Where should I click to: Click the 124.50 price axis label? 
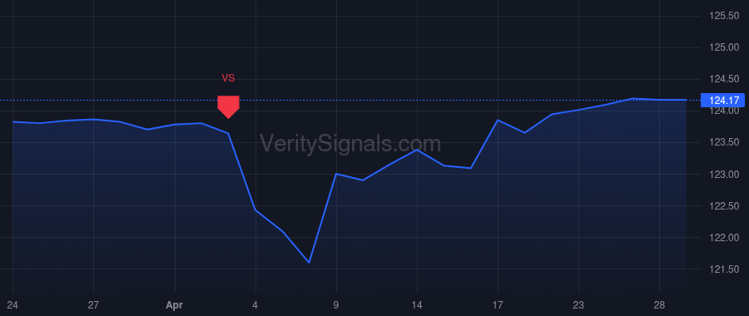pyautogui.click(x=724, y=79)
